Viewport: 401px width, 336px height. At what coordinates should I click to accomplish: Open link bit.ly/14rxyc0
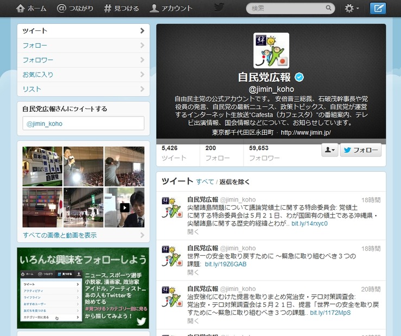tap(309, 223)
